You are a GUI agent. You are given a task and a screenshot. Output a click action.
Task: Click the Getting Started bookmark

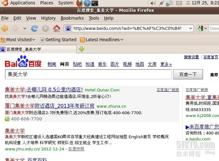(58, 40)
